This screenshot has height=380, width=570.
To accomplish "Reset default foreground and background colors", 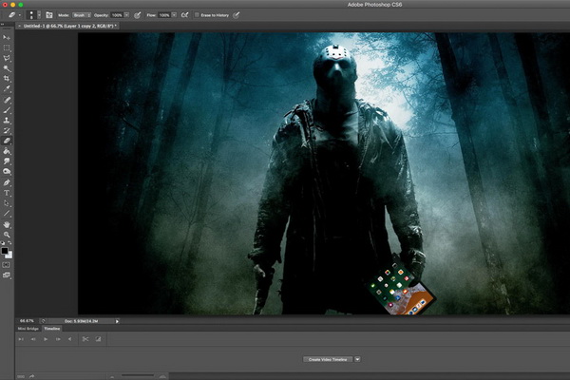I will point(3,243).
